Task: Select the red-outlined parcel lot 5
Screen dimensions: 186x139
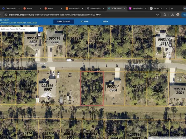Action: pyautogui.click(x=92, y=89)
